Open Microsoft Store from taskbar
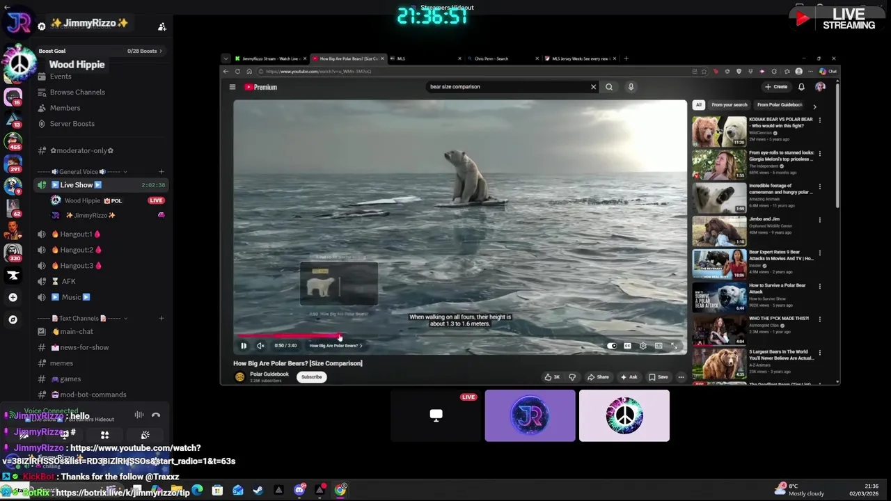Image resolution: width=891 pixels, height=501 pixels. 218,490
